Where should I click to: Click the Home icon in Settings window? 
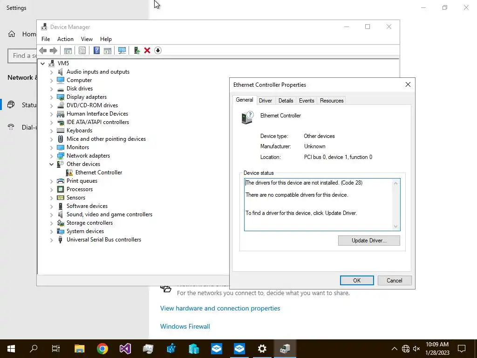pyautogui.click(x=12, y=34)
